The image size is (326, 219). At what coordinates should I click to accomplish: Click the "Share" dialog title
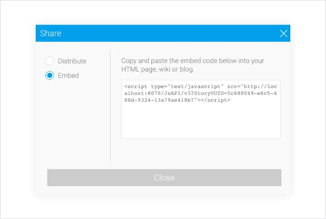click(51, 33)
